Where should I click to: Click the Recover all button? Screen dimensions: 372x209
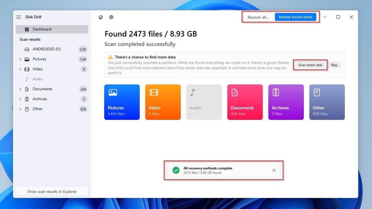click(258, 17)
